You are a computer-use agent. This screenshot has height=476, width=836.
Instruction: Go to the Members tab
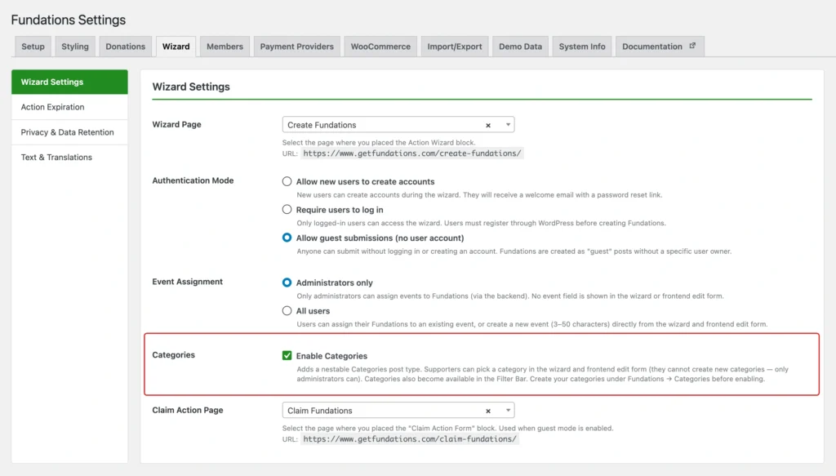click(225, 47)
